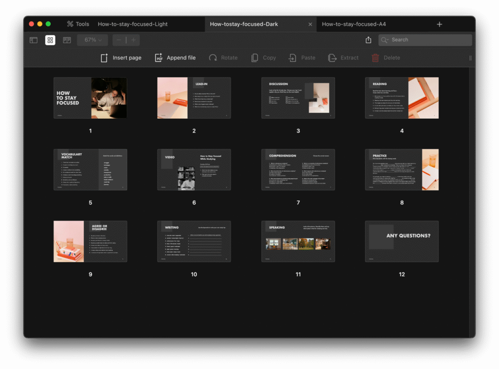Click the Share icon
This screenshot has height=369, width=499.
click(368, 40)
